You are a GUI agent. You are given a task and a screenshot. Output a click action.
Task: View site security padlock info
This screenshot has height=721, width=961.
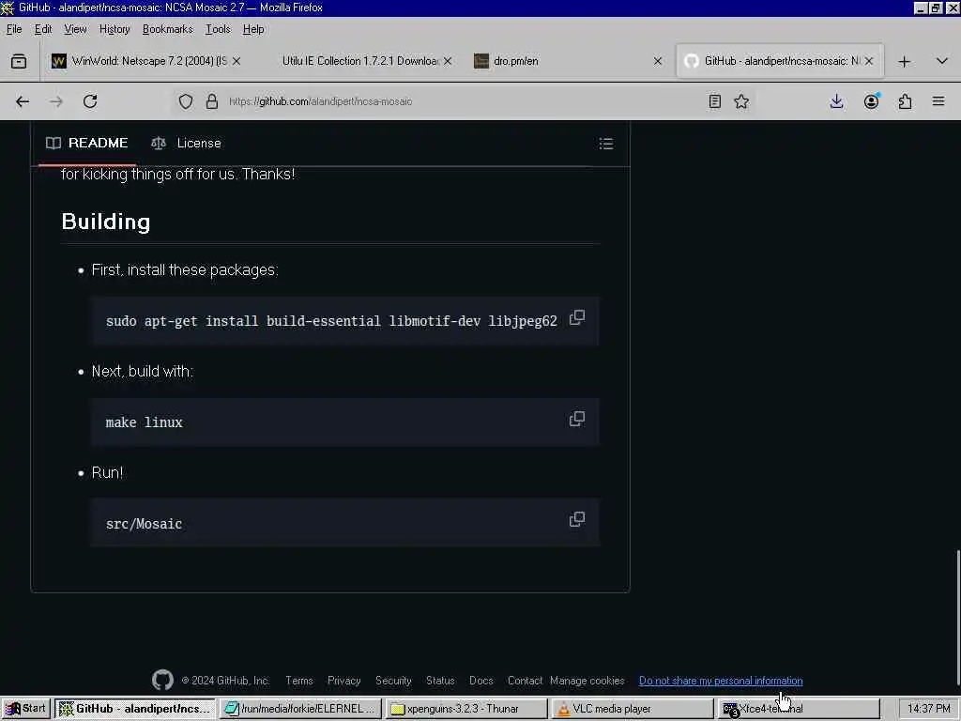212,101
